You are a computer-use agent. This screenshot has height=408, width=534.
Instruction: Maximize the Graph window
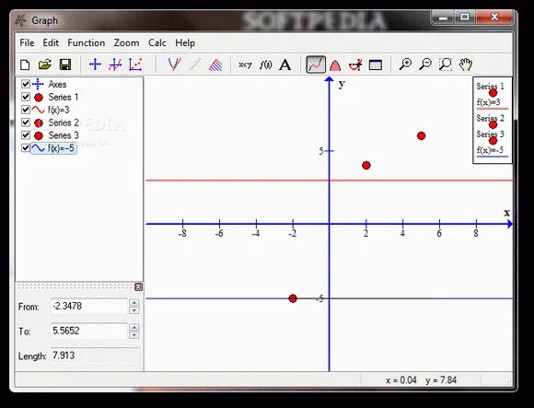point(465,17)
